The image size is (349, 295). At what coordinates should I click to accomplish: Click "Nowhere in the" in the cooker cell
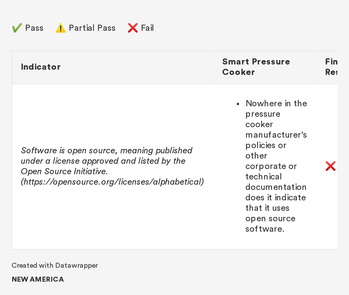276,103
